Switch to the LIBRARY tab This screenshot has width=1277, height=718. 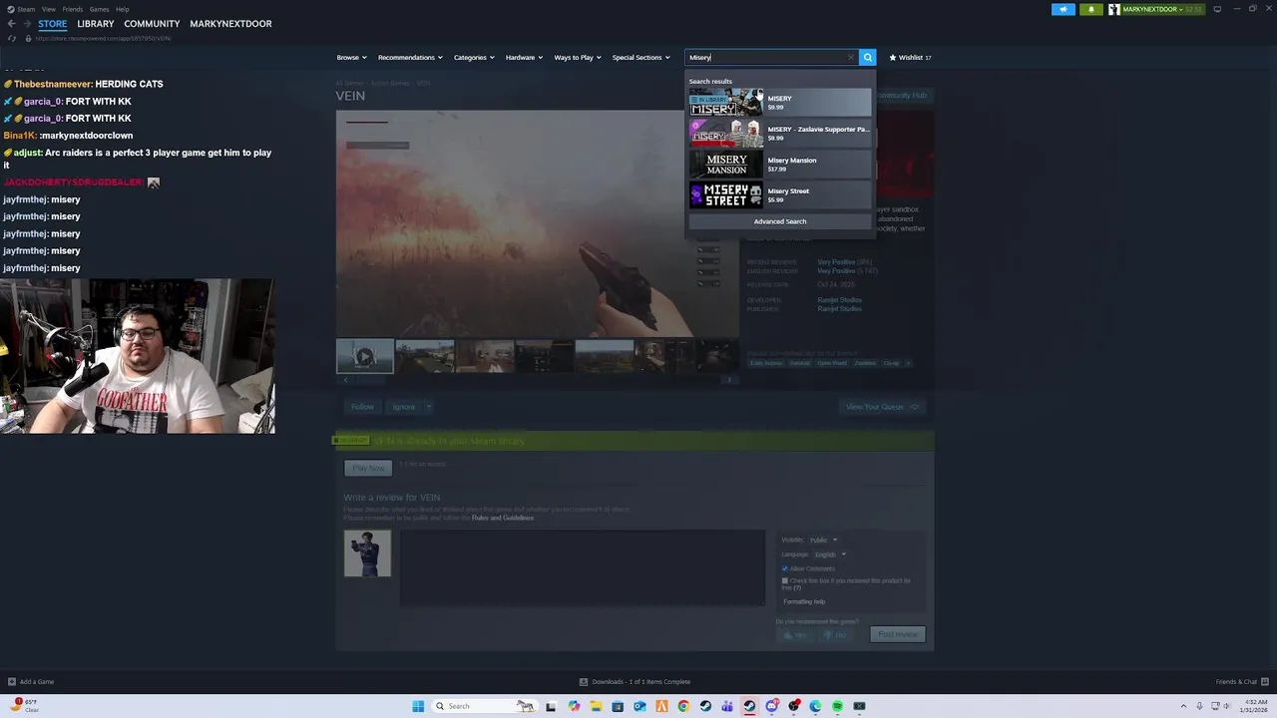coord(96,24)
